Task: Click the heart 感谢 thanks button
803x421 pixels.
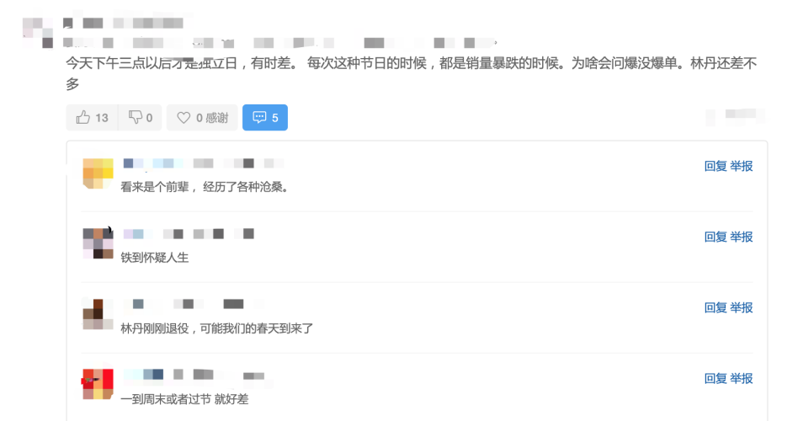Action: click(202, 118)
